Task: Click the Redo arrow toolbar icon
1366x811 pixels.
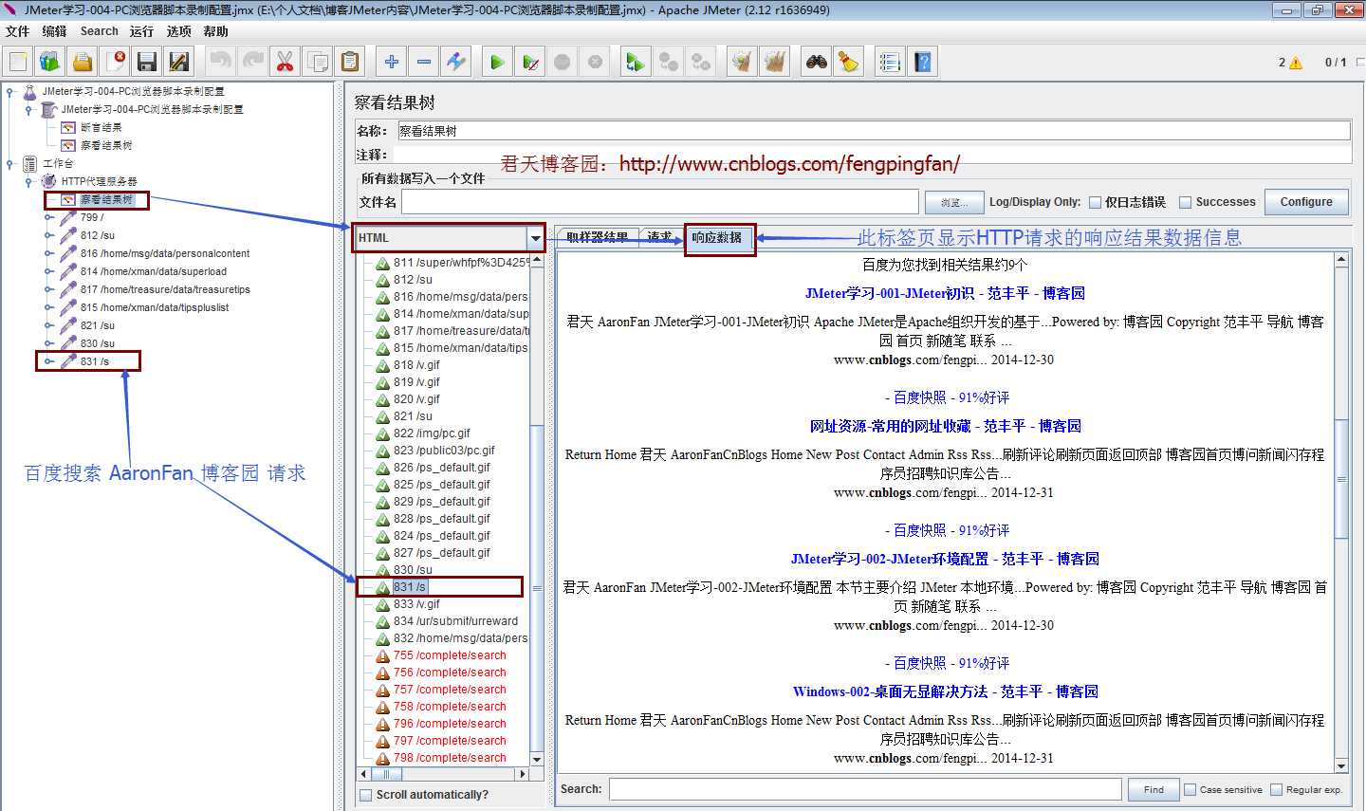Action: click(x=252, y=63)
